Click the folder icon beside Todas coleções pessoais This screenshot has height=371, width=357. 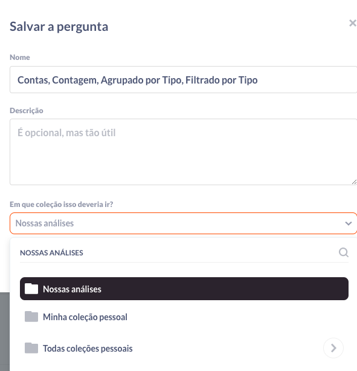[31, 348]
